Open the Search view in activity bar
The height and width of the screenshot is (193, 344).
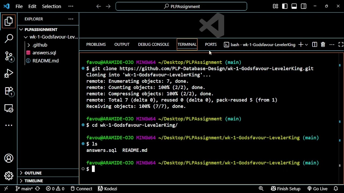click(x=9, y=38)
